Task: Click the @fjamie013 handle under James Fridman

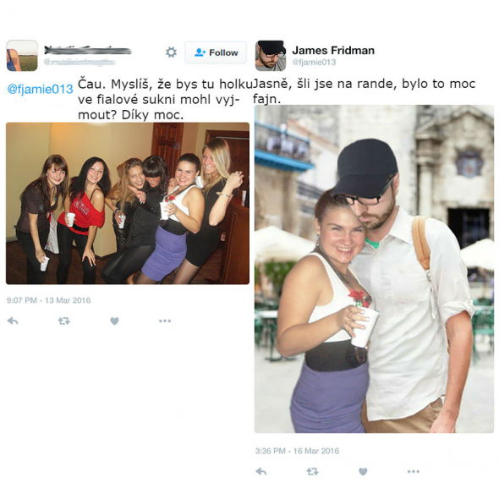Action: tap(314, 62)
